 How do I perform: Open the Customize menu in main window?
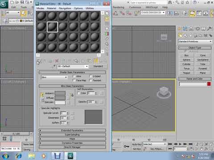tap(135, 7)
